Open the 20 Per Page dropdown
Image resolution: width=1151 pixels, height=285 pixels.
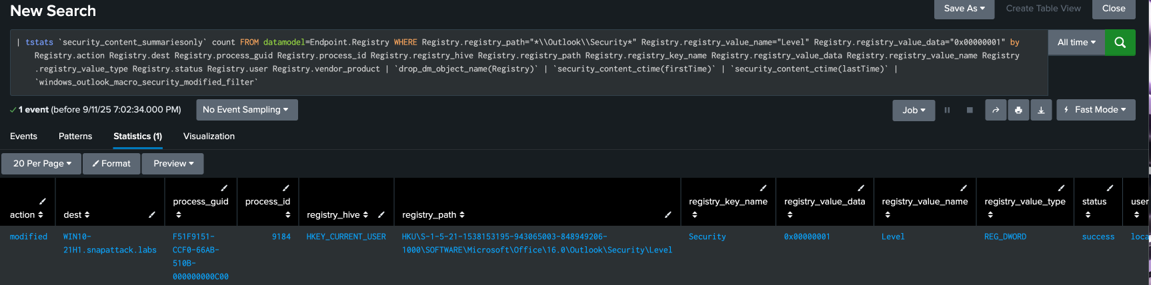(x=41, y=163)
